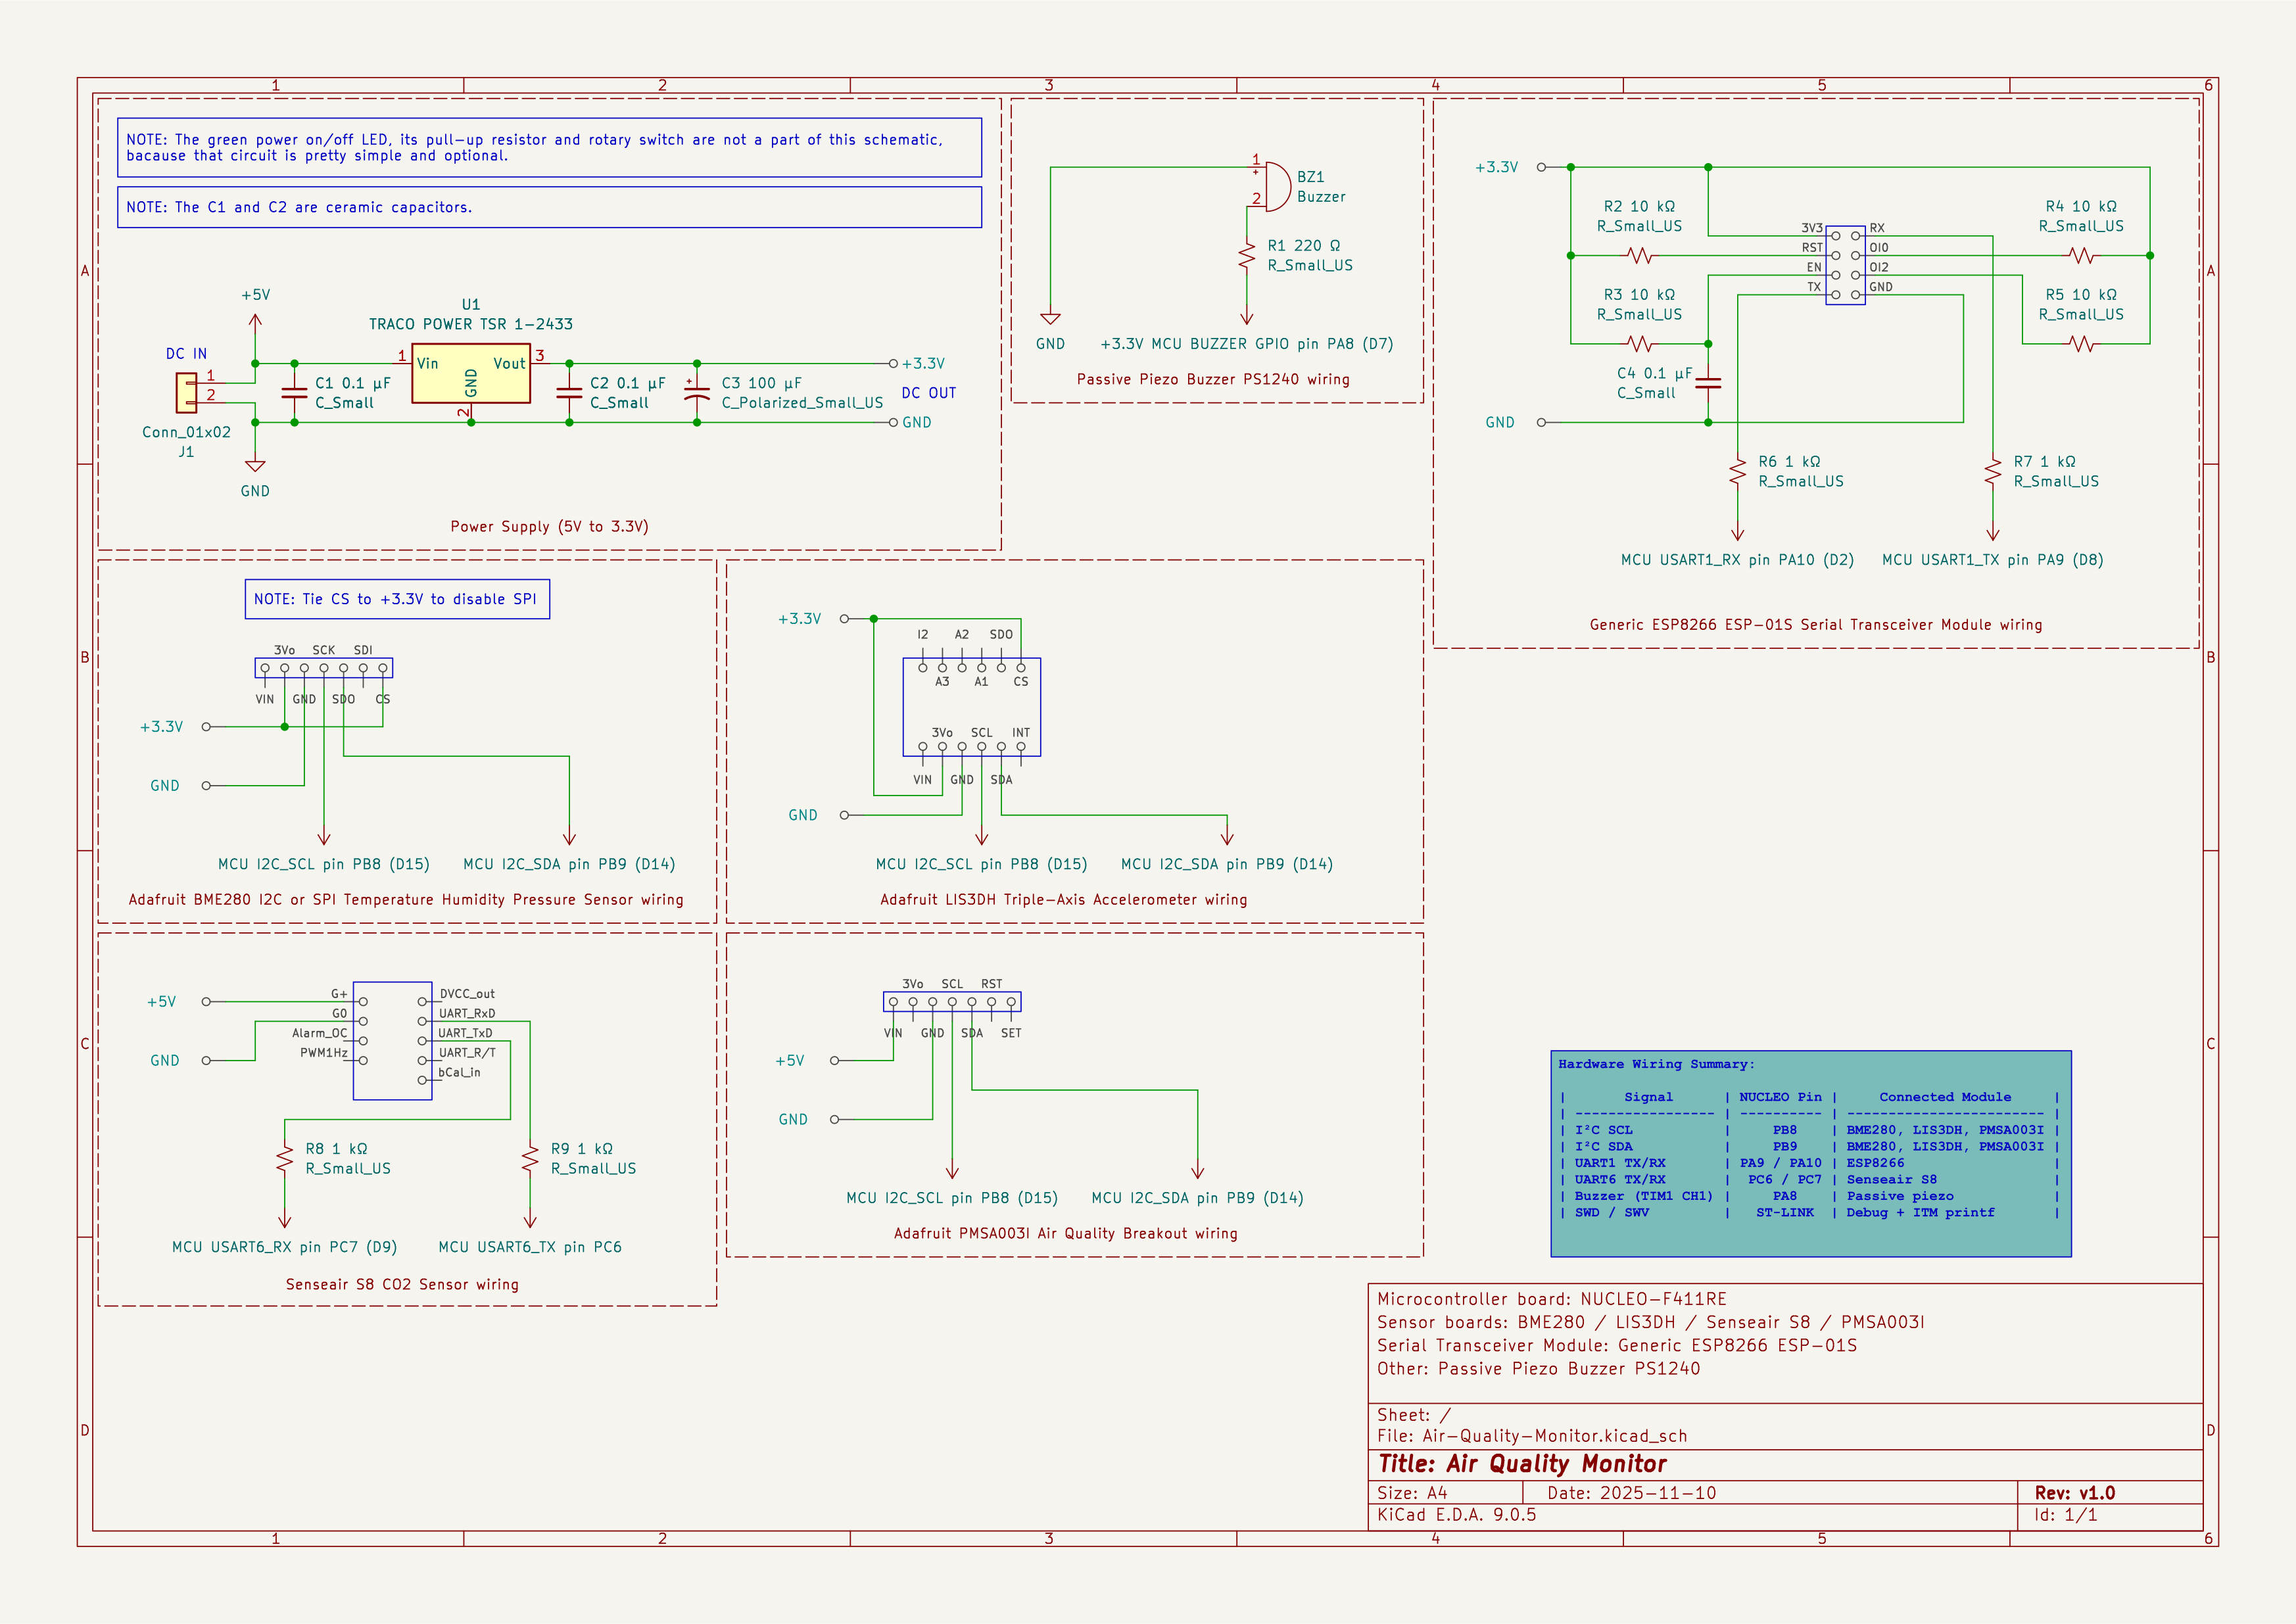Viewport: 2296px width, 1624px height.
Task: Select the U1 TRACO POWER regulator symbol
Action: [x=471, y=374]
